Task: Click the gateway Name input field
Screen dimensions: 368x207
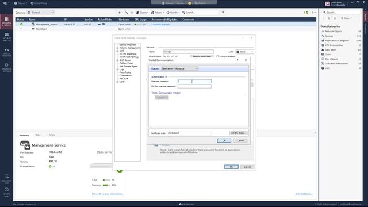Action: pyautogui.click(x=188, y=52)
